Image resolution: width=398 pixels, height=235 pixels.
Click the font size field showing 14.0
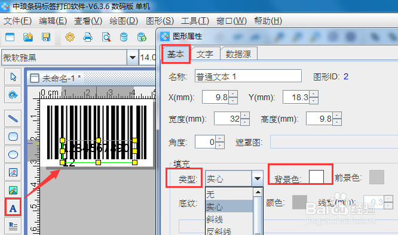148,57
